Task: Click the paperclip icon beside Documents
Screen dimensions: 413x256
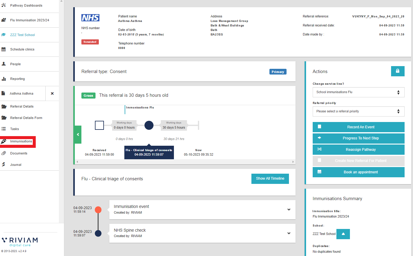Action: click(x=4, y=153)
